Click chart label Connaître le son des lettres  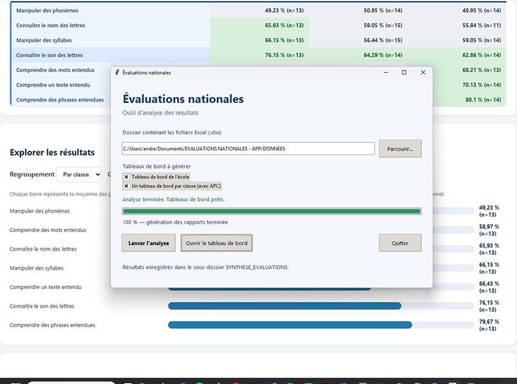tap(42, 306)
